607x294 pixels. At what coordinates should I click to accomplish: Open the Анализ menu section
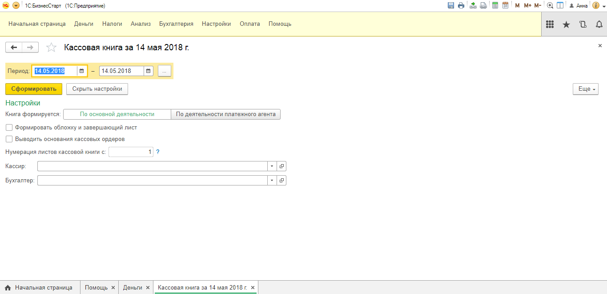[x=141, y=24]
